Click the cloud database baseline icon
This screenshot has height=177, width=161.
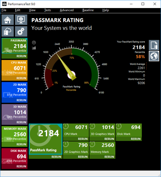[8, 31]
